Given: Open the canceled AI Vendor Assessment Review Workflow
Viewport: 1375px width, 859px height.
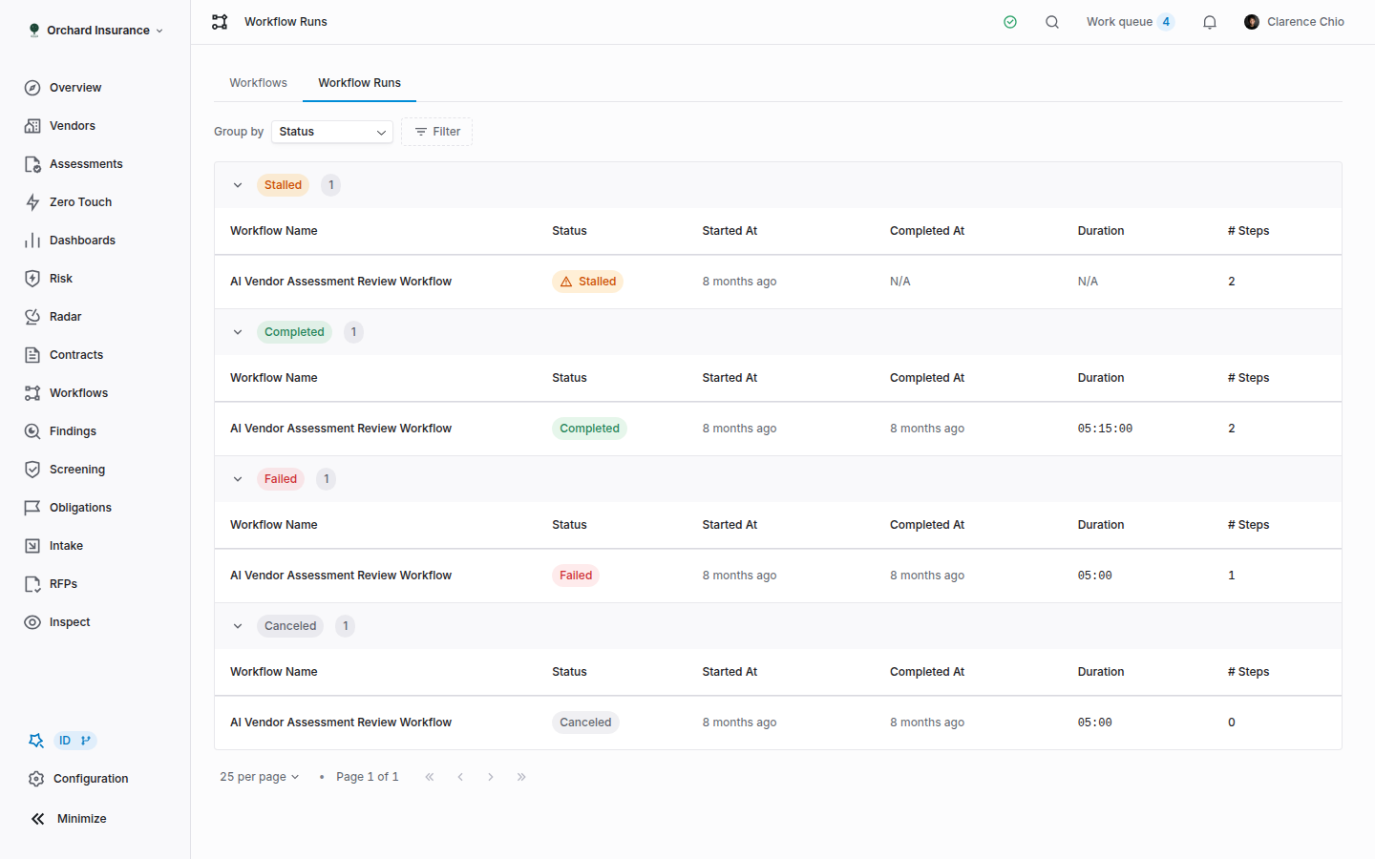Looking at the screenshot, I should coord(341,723).
